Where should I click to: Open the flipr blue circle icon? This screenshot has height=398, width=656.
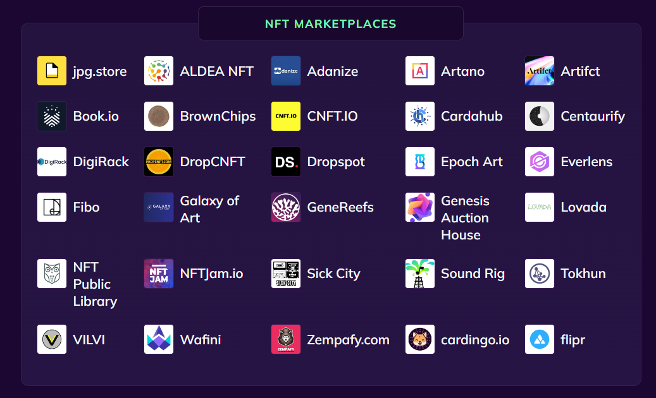pos(540,340)
